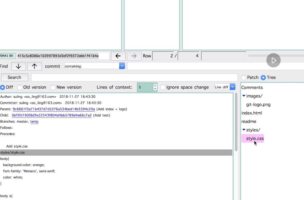Select the Patch radio button

[x=244, y=78]
